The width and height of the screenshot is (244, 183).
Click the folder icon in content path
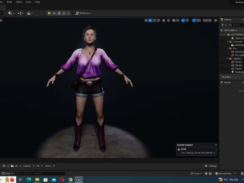pyautogui.click(x=12, y=166)
